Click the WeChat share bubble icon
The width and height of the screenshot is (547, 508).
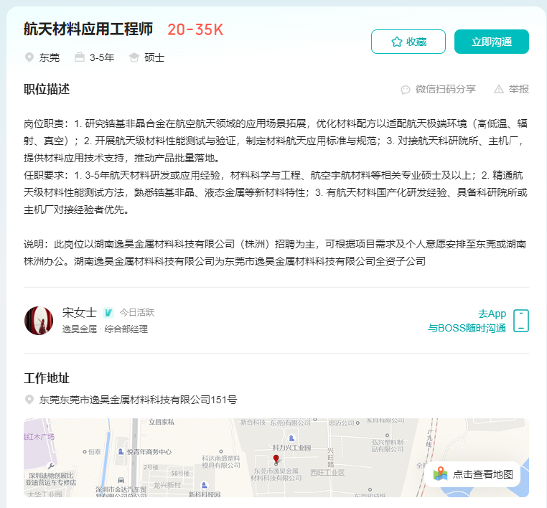[x=406, y=90]
